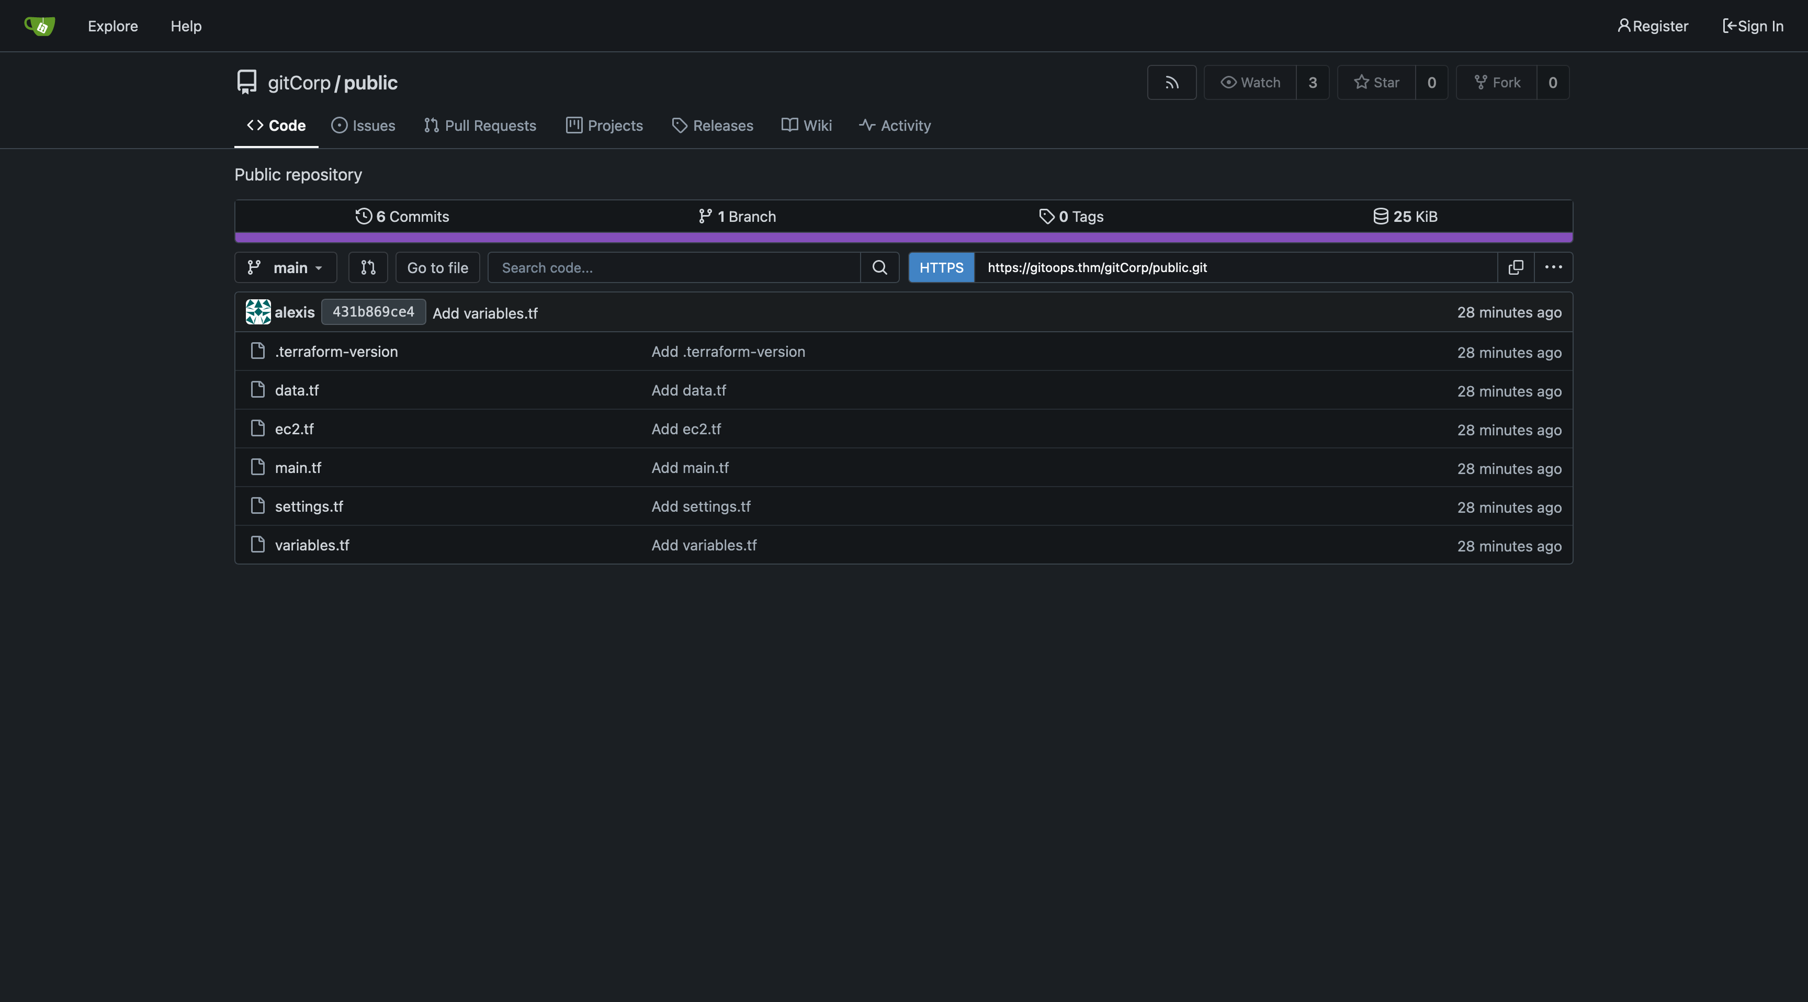Open the Releases tab

(x=713, y=126)
